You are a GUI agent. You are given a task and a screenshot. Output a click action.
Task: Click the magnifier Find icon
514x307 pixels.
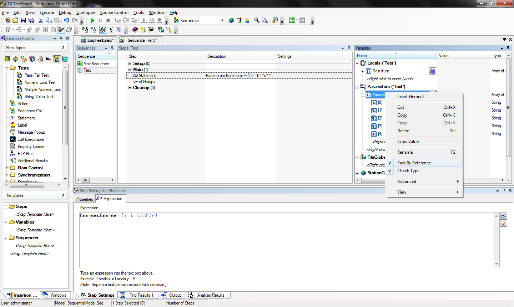tap(257, 20)
